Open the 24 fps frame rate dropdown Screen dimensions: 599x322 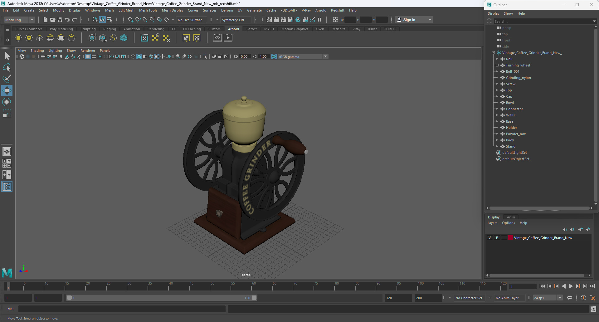pos(548,298)
